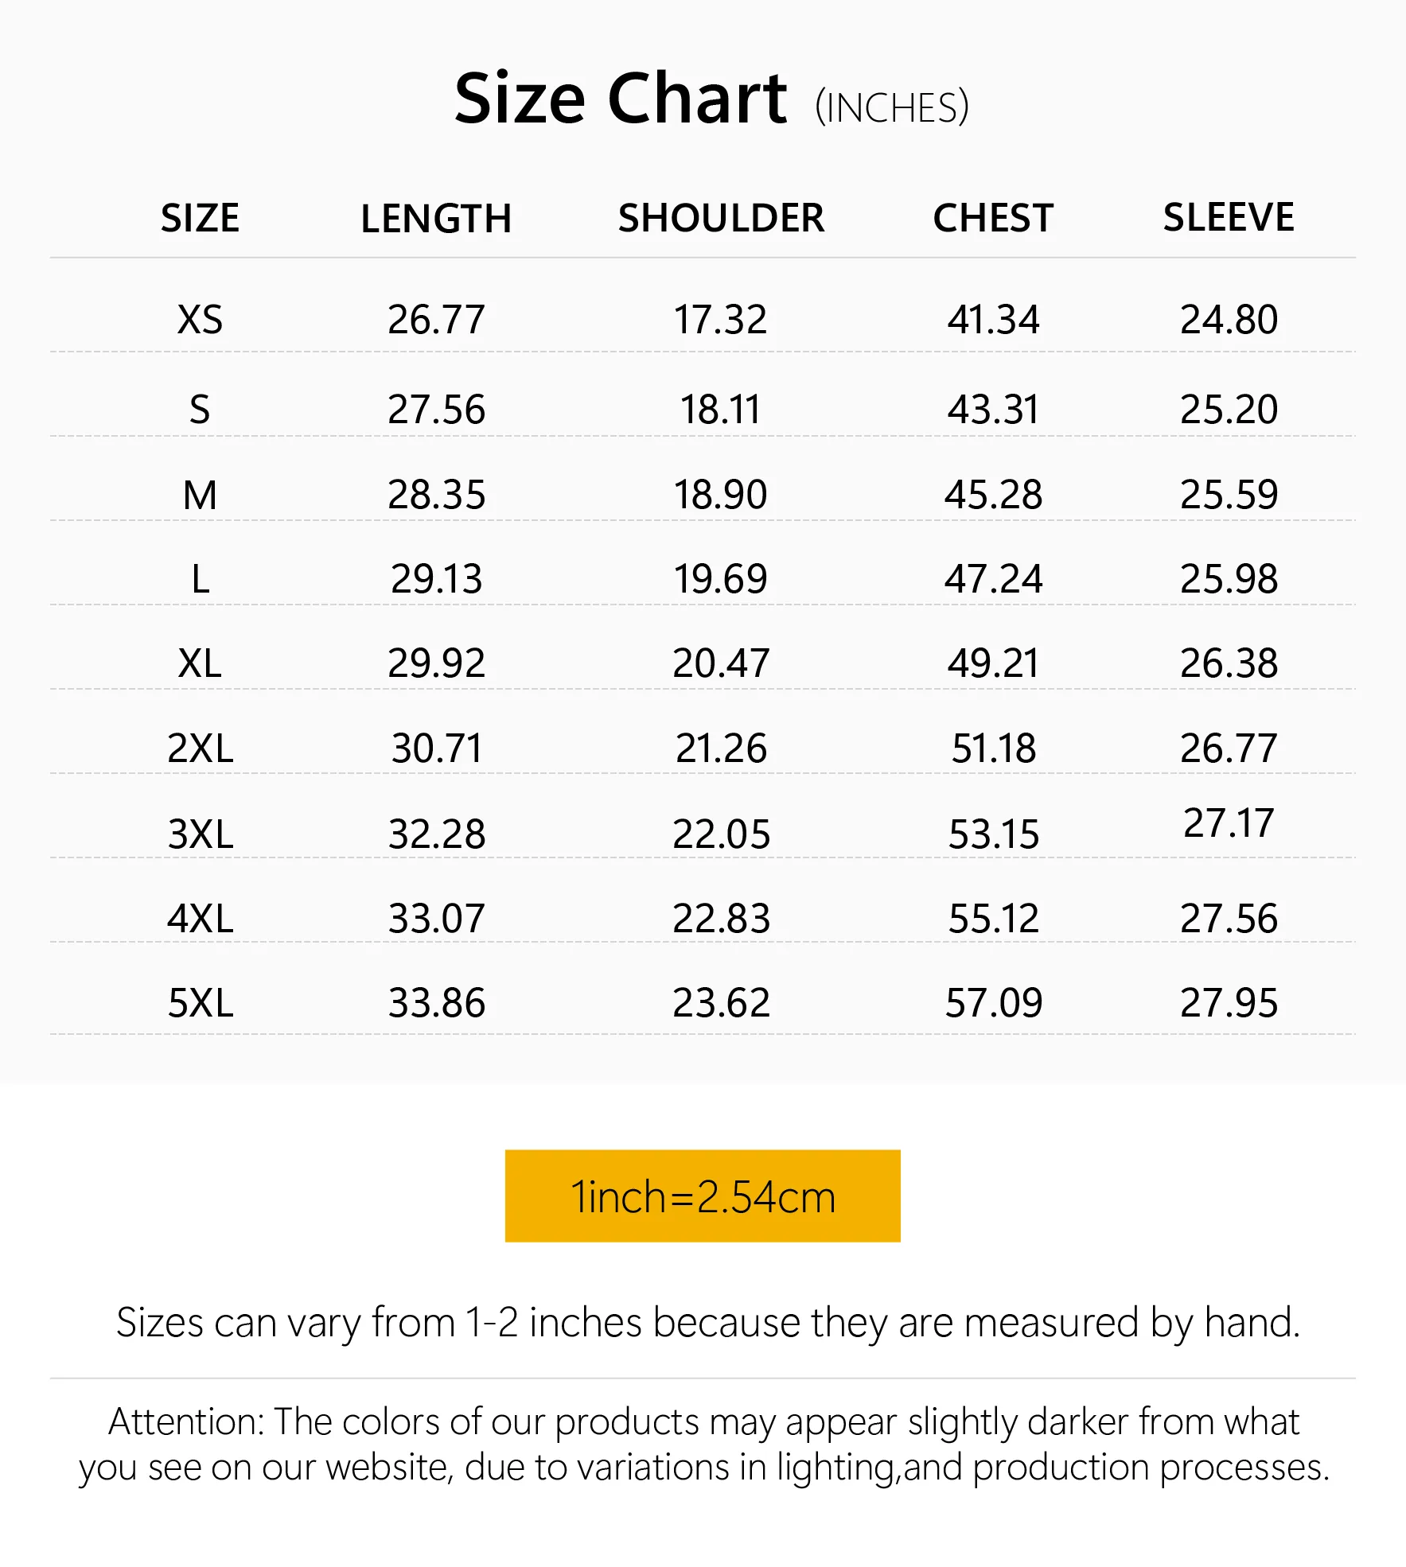Click the (INCHES) unit label
The height and width of the screenshot is (1567, 1406).
coord(892,108)
